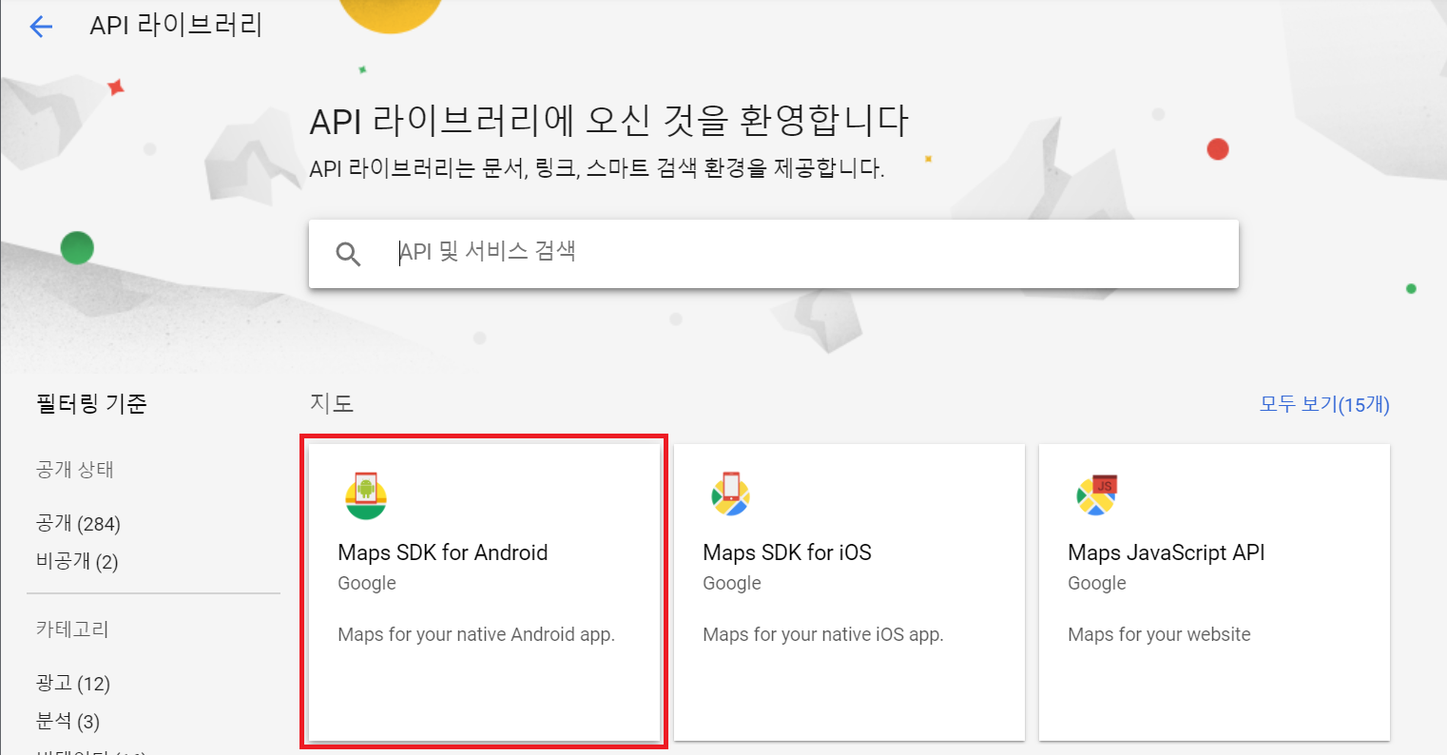
Task: Click the magnifying glass search icon
Action: click(x=348, y=253)
